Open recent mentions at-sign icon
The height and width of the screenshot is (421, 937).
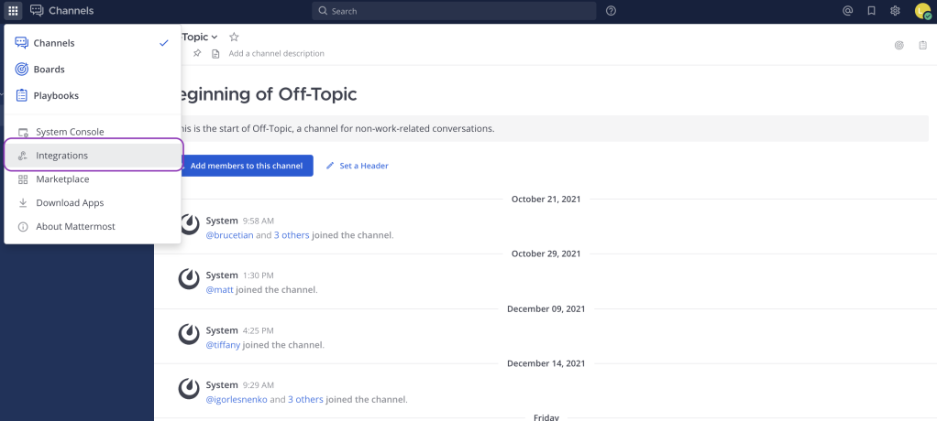click(x=847, y=11)
